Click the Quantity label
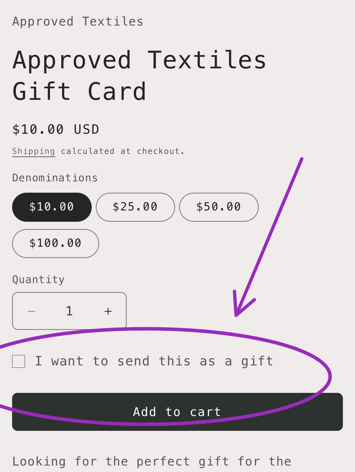The width and height of the screenshot is (355, 472). [38, 279]
